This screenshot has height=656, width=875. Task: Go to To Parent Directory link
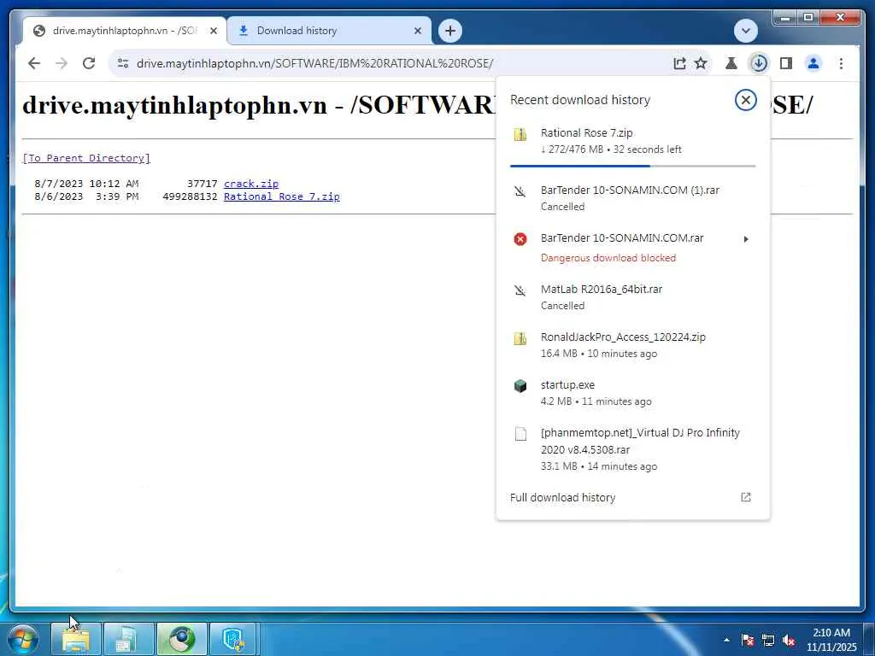coord(86,158)
